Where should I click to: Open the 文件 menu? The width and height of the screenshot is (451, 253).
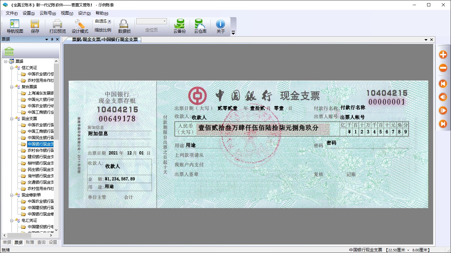coord(11,13)
